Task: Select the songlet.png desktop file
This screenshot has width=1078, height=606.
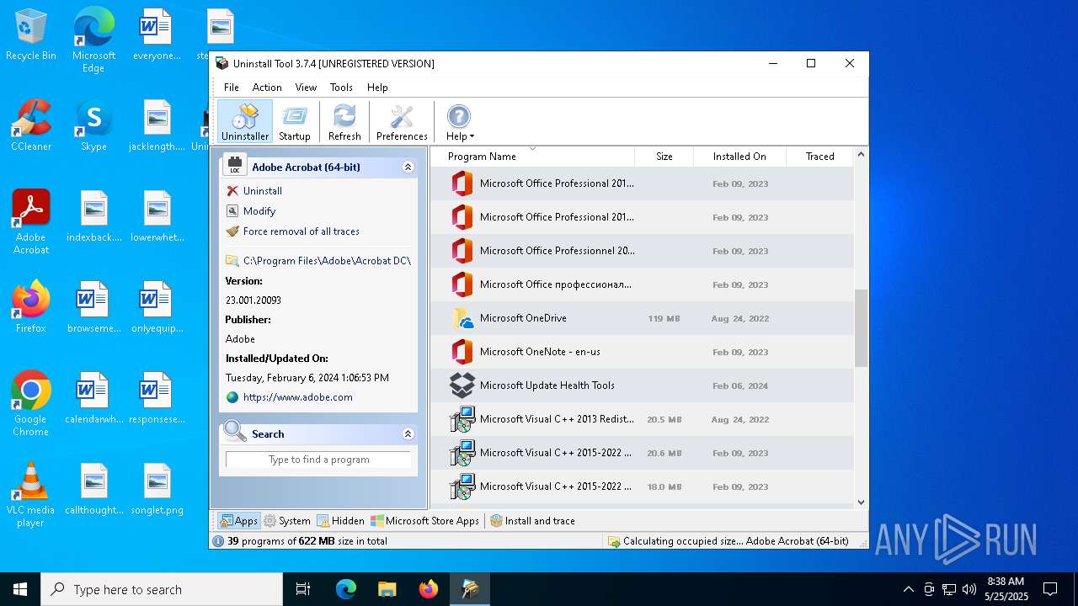Action: click(x=157, y=490)
